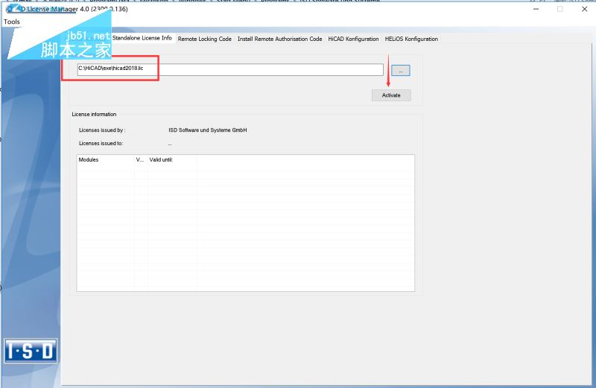The height and width of the screenshot is (388, 596).
Task: Open the HELiOS Konfiguration tab
Action: [411, 39]
